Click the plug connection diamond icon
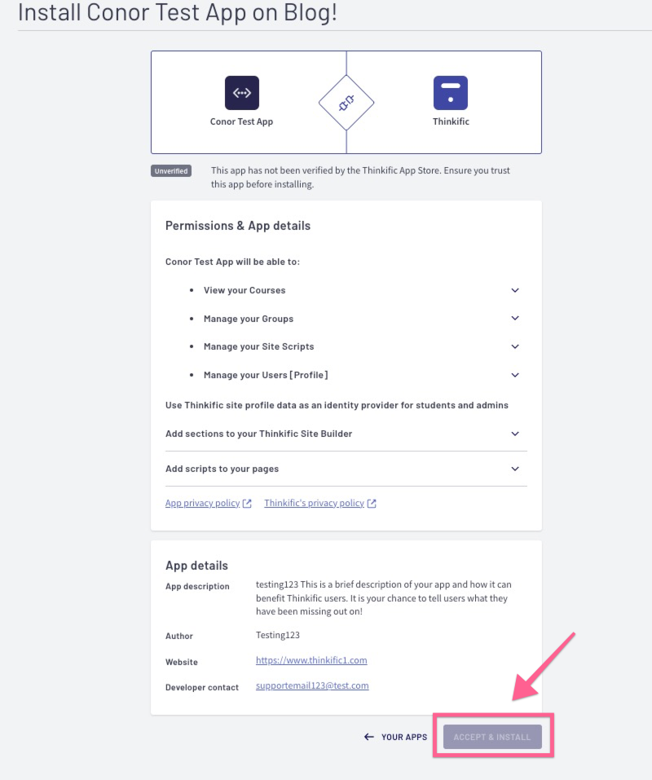Screen dimensions: 652x780 (x=346, y=103)
